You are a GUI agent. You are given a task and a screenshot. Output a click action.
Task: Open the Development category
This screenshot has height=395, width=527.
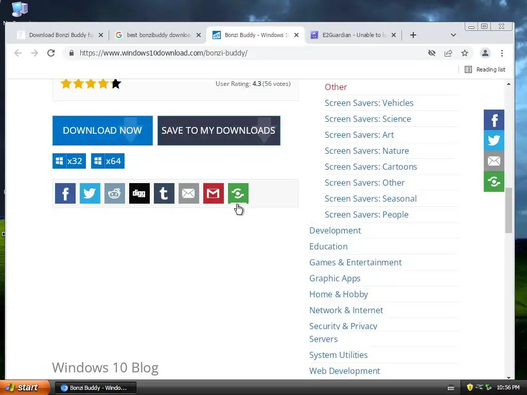(x=335, y=230)
